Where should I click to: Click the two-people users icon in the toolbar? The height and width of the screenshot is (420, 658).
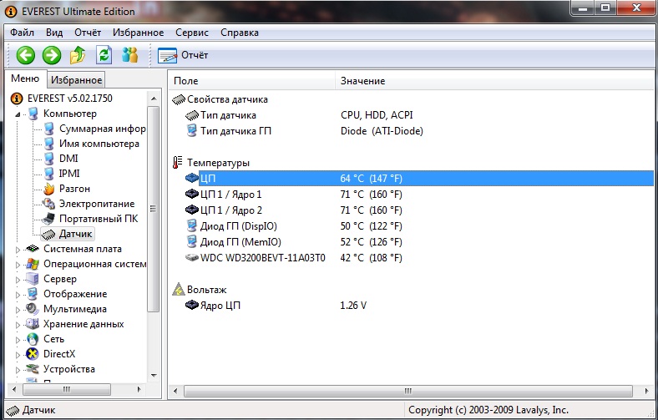129,55
